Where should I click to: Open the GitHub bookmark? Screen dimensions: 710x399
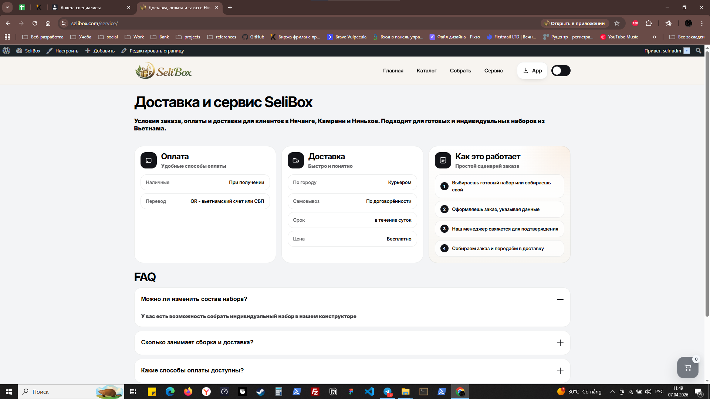(253, 37)
